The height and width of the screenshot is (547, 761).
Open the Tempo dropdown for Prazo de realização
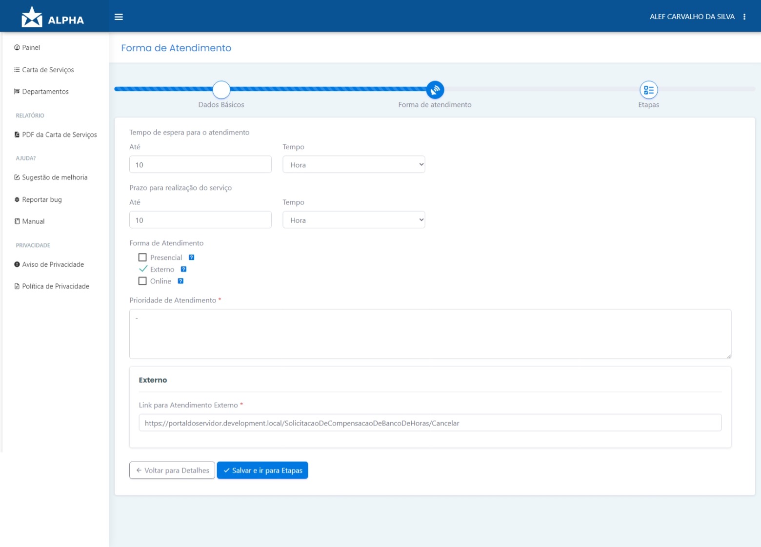click(354, 220)
